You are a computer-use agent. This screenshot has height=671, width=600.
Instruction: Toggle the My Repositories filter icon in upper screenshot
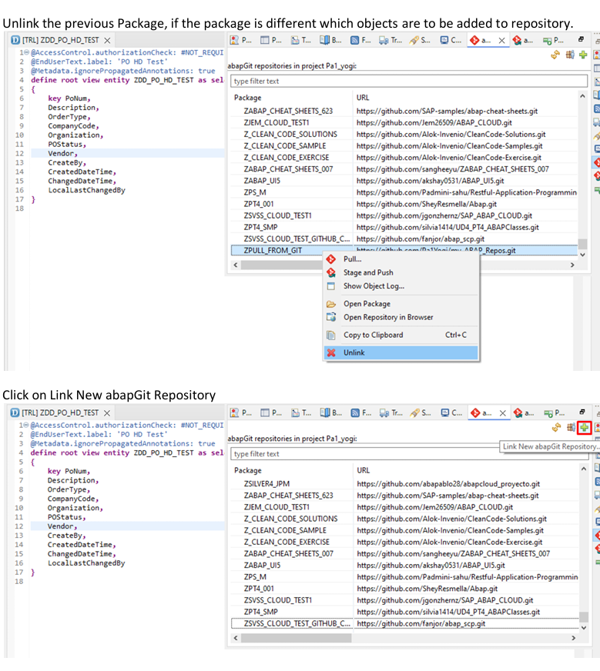click(570, 55)
